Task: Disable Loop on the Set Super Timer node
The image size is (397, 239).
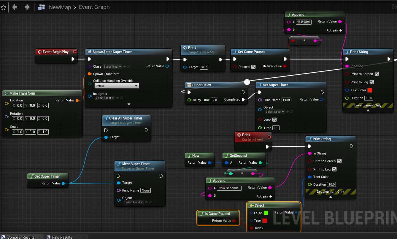Action: 274,120
